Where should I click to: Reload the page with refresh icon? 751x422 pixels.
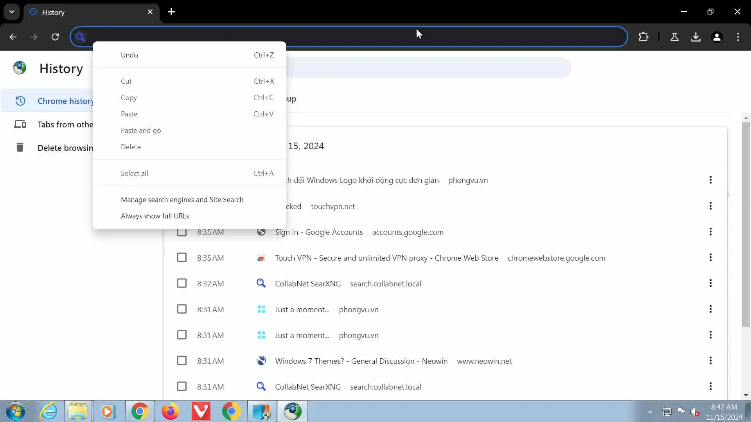click(55, 37)
